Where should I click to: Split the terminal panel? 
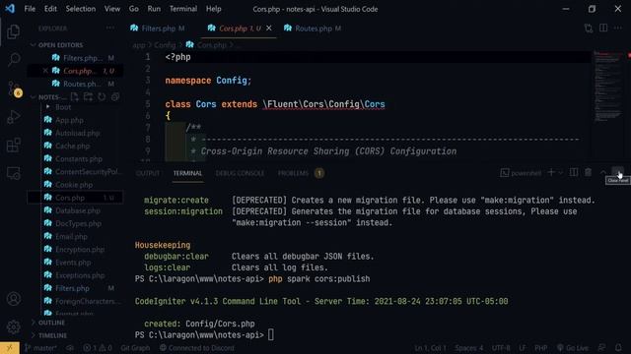(x=574, y=173)
